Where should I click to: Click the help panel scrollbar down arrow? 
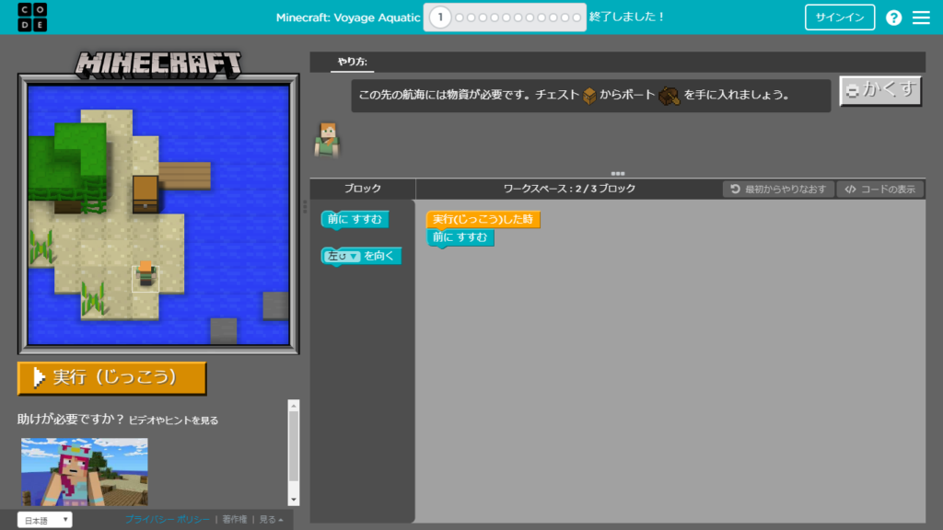coord(294,500)
